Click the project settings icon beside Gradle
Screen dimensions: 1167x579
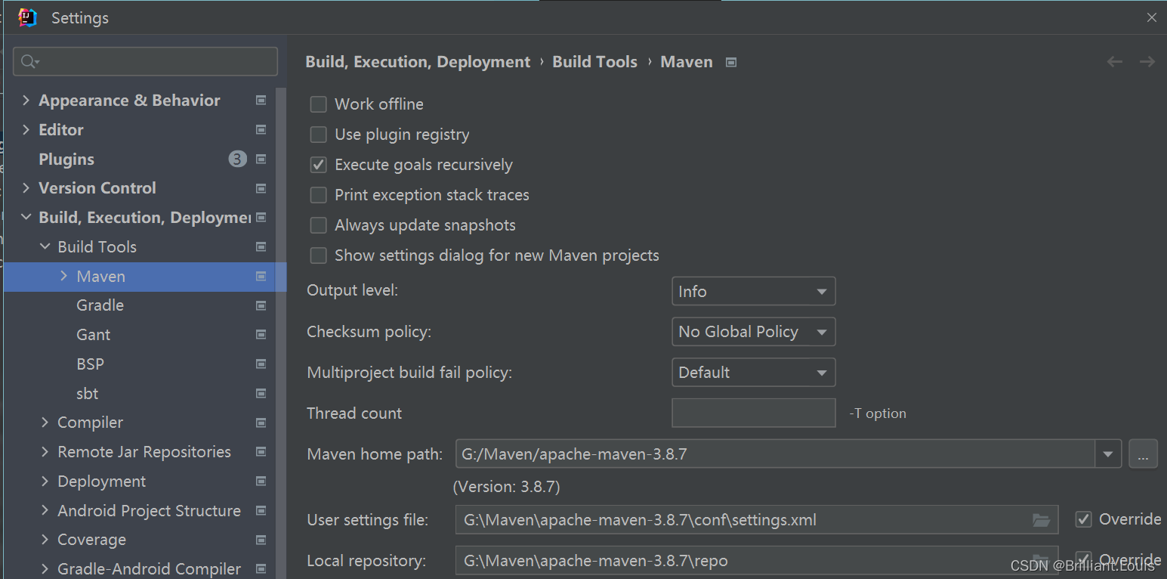pos(261,306)
